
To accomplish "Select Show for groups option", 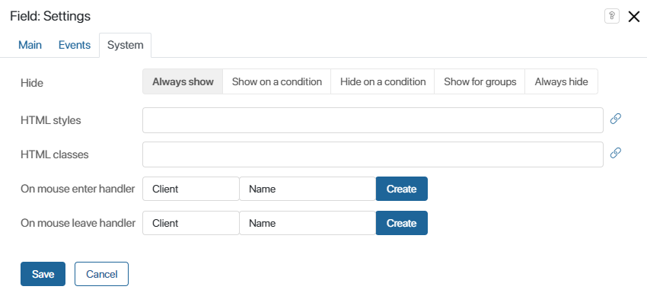I will tap(480, 81).
